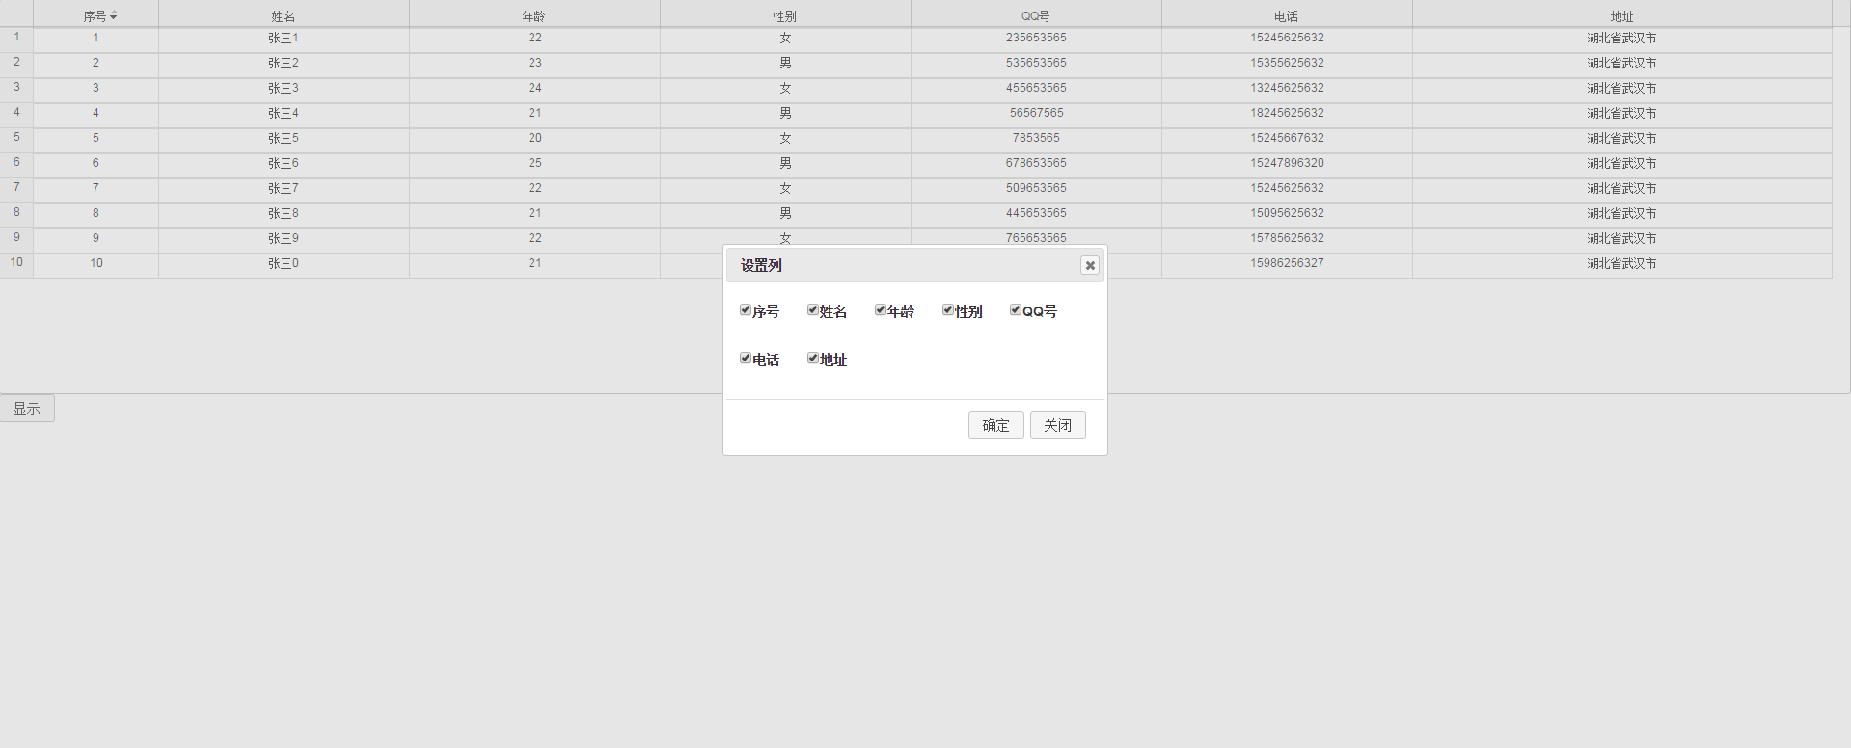Click the 关闭 button in dialog

coord(1058,425)
